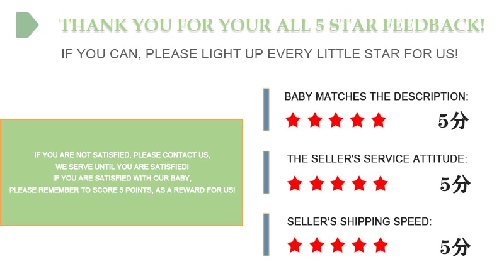Viewport: 504px width, 264px height.
Task: Select the fifth star under Baby Matches the Description
Action: 379,120
